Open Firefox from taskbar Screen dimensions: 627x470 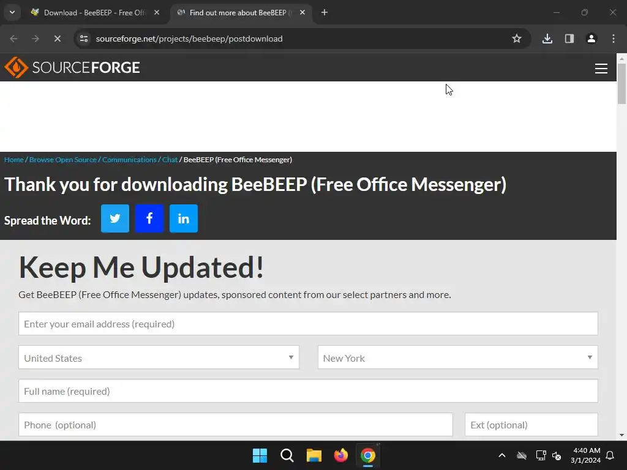[x=341, y=455]
